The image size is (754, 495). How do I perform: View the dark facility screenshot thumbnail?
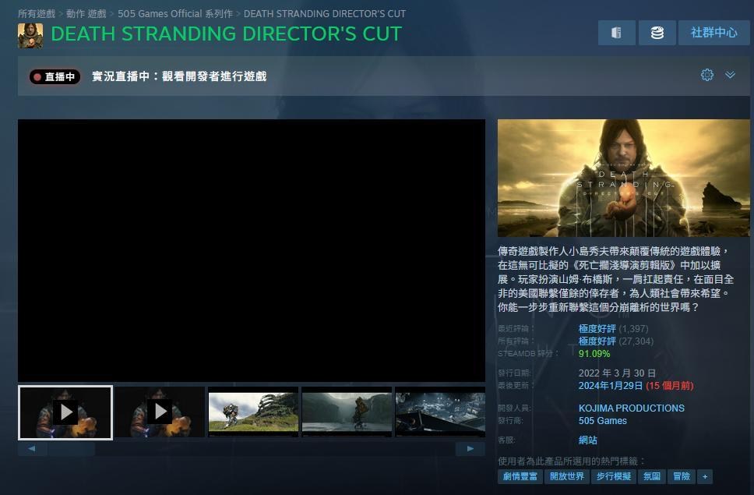pyautogui.click(x=440, y=412)
